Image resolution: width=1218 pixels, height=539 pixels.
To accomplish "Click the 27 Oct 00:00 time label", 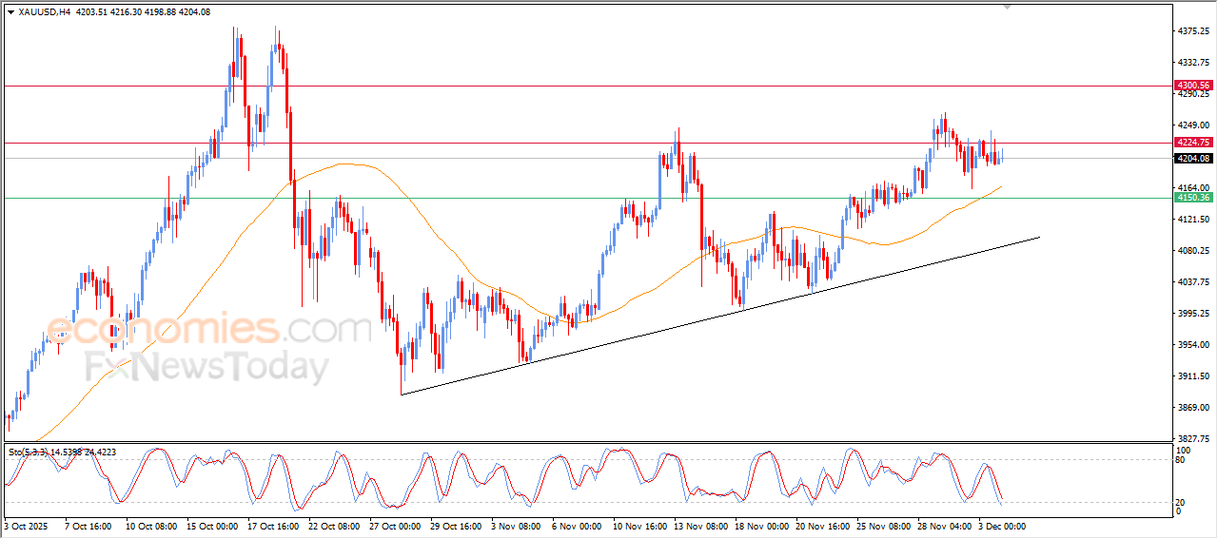I will (x=394, y=526).
